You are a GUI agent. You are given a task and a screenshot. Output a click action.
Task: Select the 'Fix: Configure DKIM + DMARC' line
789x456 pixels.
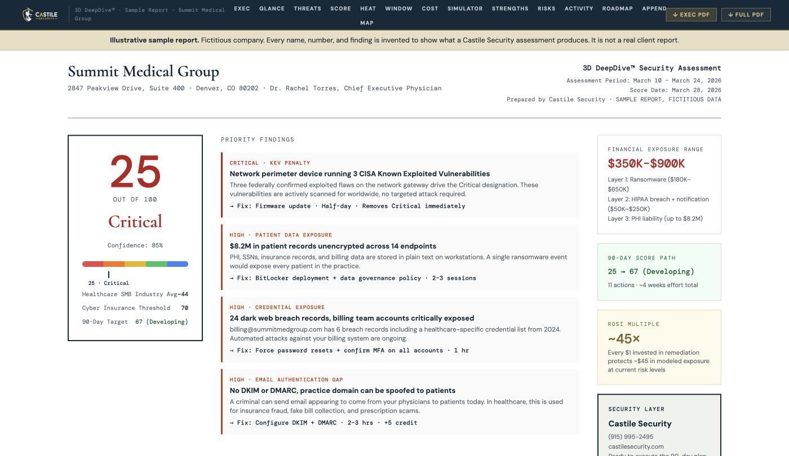(323, 423)
